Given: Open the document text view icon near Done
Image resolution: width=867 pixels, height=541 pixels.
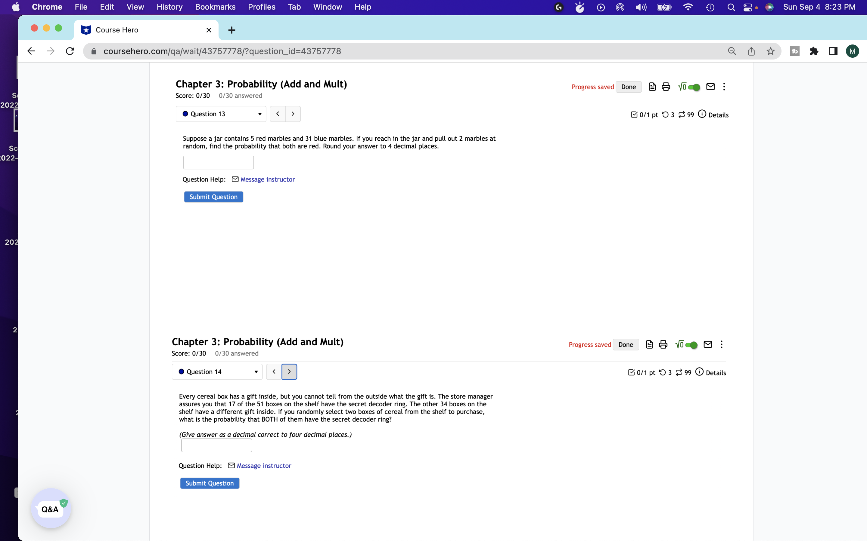Looking at the screenshot, I should 652,87.
